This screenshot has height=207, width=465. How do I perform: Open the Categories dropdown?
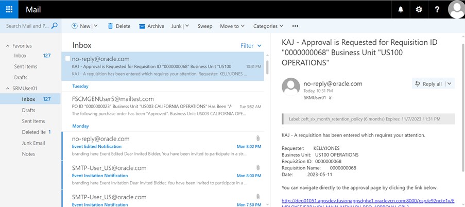pos(268,26)
